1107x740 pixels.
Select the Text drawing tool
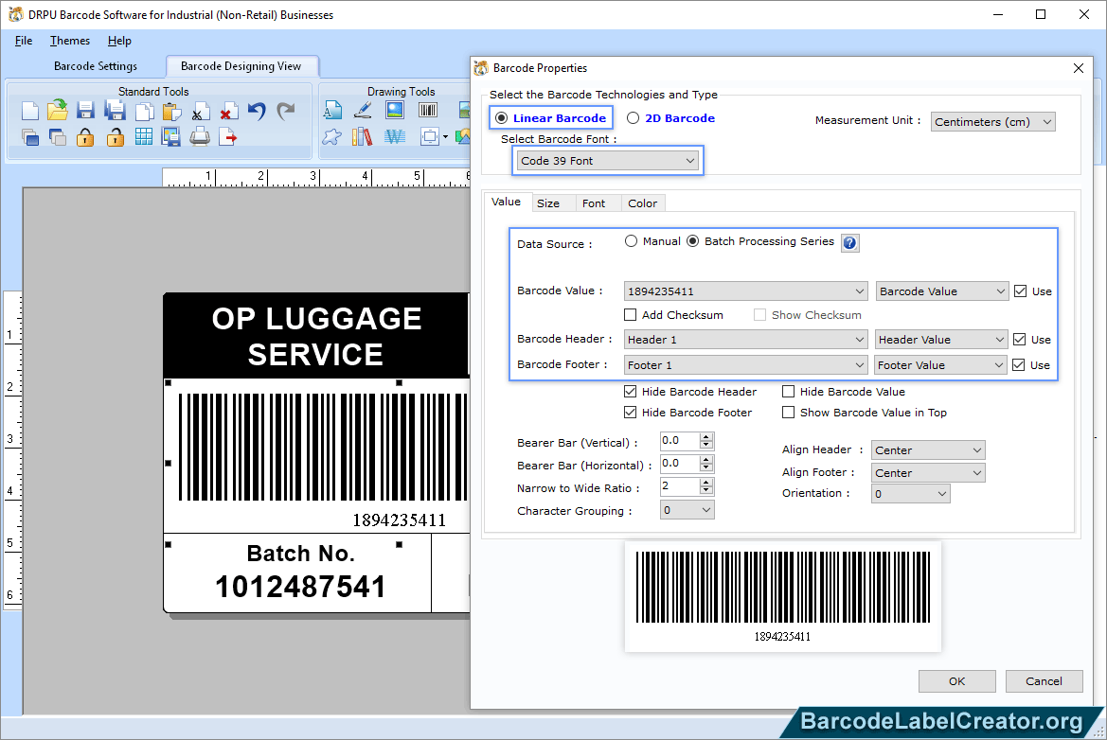[333, 111]
